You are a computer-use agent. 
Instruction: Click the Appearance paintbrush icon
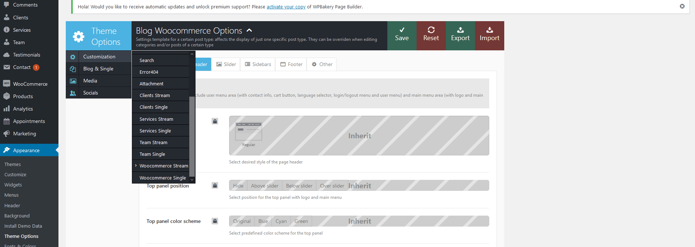[x=7, y=150]
